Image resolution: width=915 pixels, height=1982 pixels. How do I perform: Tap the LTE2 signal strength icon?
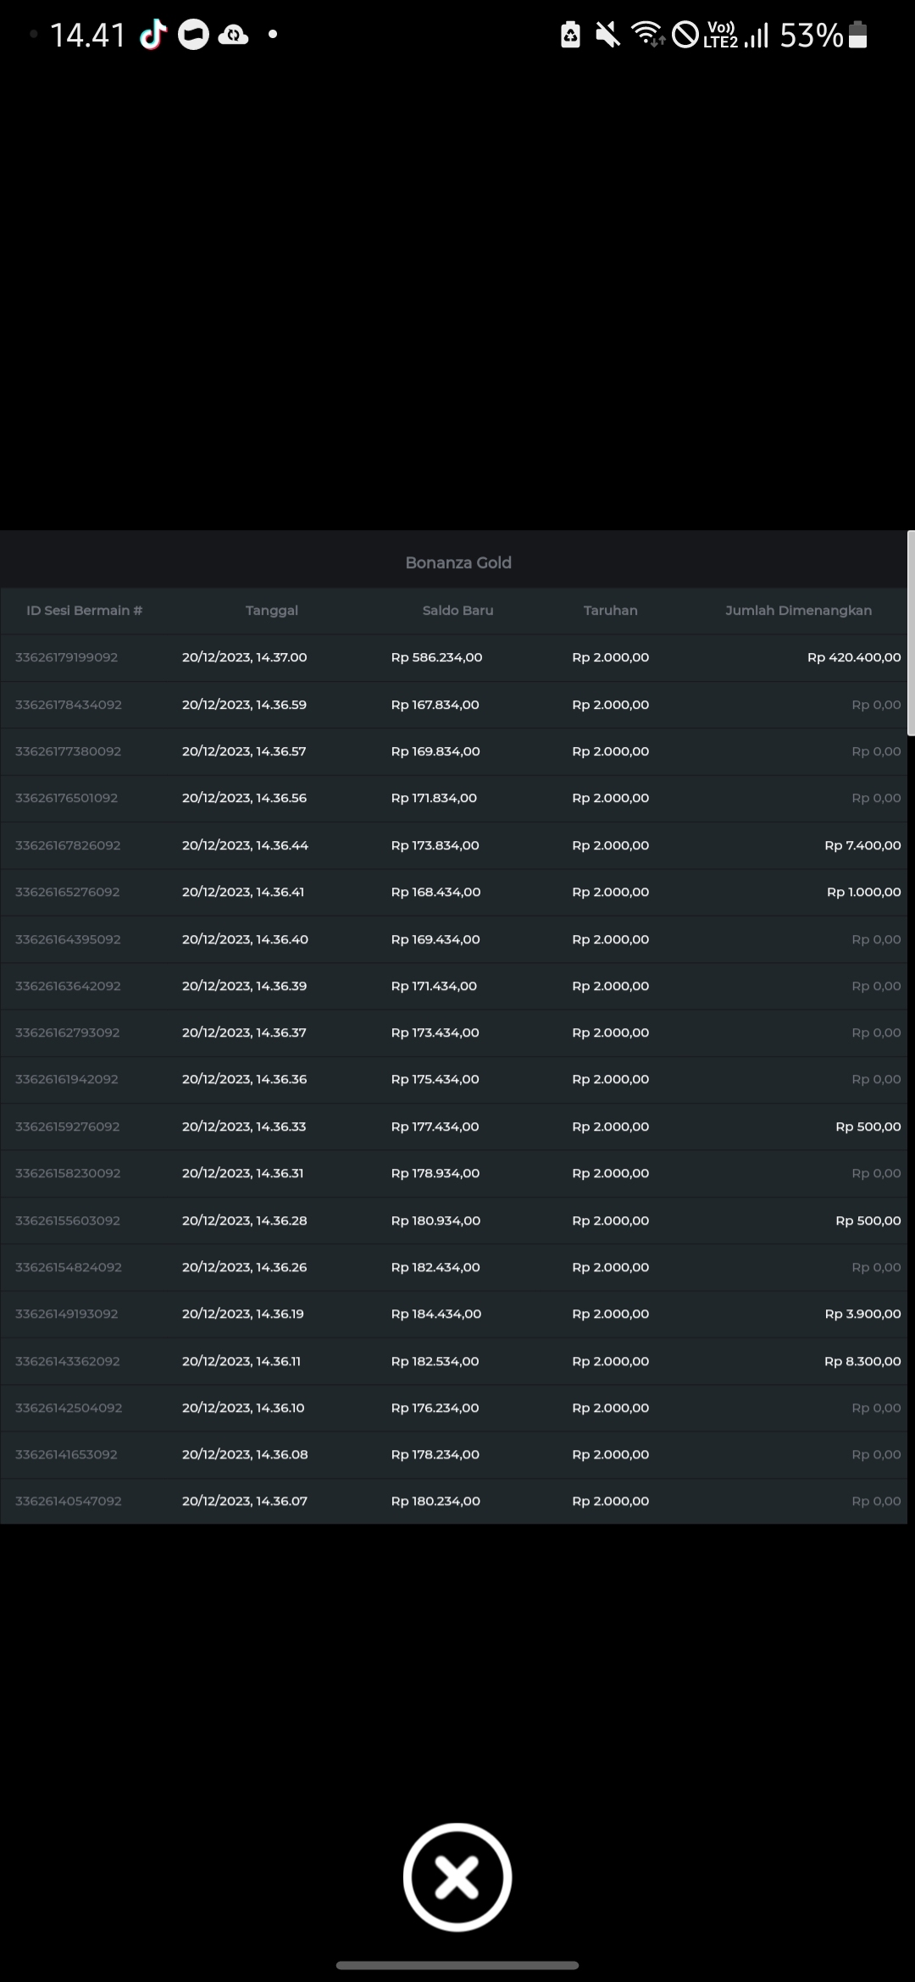(x=735, y=35)
